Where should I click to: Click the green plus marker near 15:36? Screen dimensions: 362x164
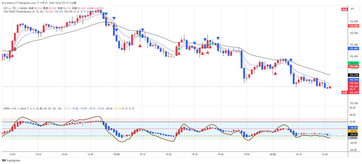coord(210,44)
